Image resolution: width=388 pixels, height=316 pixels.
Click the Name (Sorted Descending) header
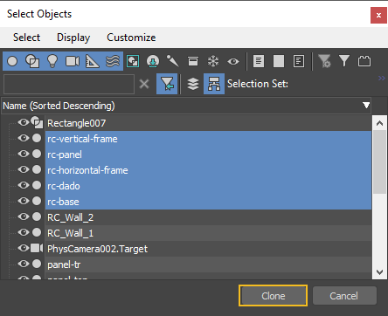(x=186, y=106)
